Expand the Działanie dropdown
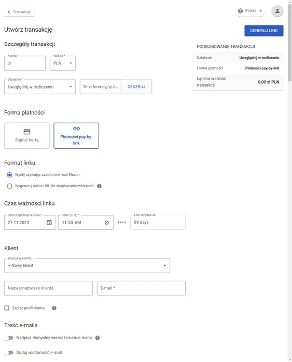Image resolution: width=292 pixels, height=362 pixels. [x=40, y=87]
